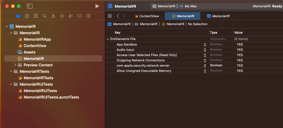Toggle the navigator sidebar button
This screenshot has width=283, height=128.
(x=30, y=6)
